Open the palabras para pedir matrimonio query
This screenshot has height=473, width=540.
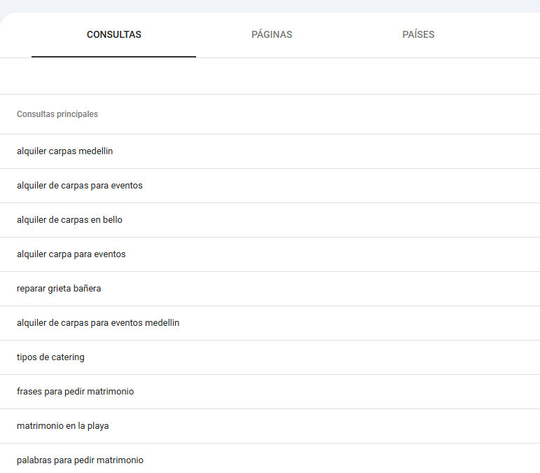click(80, 460)
